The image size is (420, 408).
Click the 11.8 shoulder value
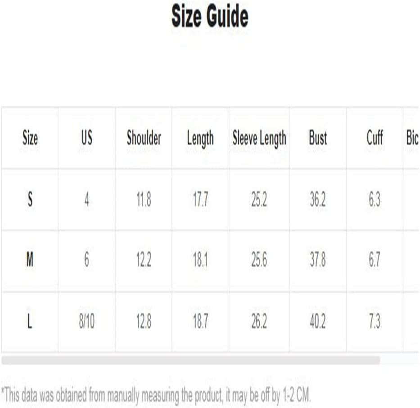click(x=144, y=200)
